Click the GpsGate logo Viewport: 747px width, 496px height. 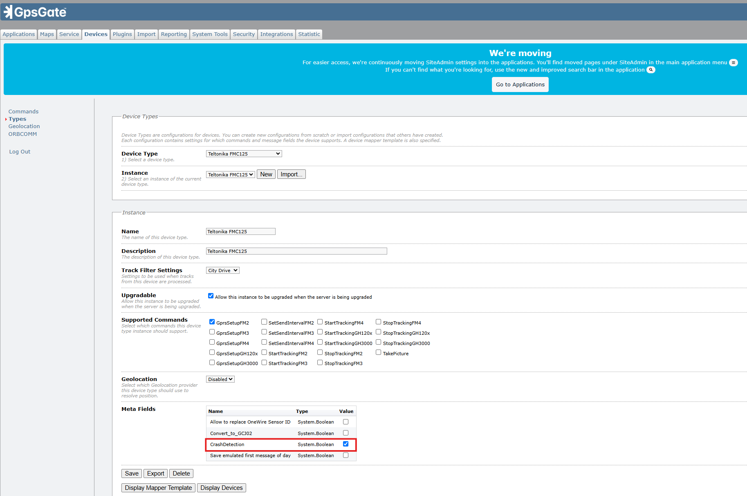tap(35, 12)
